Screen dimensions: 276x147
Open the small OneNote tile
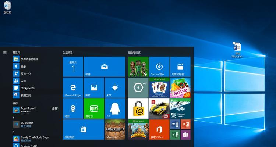pos(185,135)
